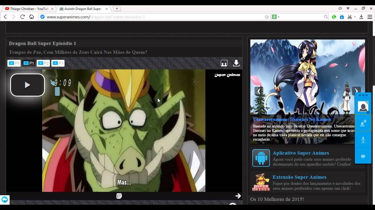Viewport: 375px width, 210px height.
Task: Open the browser downloads icon
Action: 361,17
